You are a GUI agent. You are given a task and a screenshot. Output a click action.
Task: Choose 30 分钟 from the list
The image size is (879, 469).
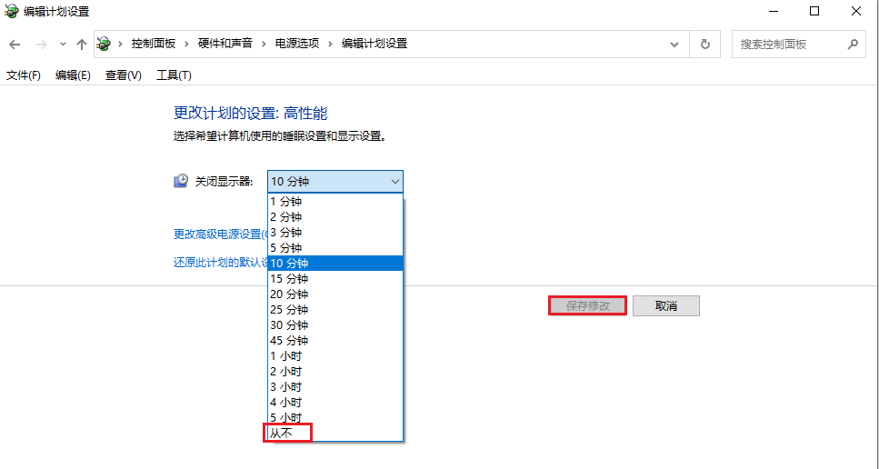tap(289, 324)
